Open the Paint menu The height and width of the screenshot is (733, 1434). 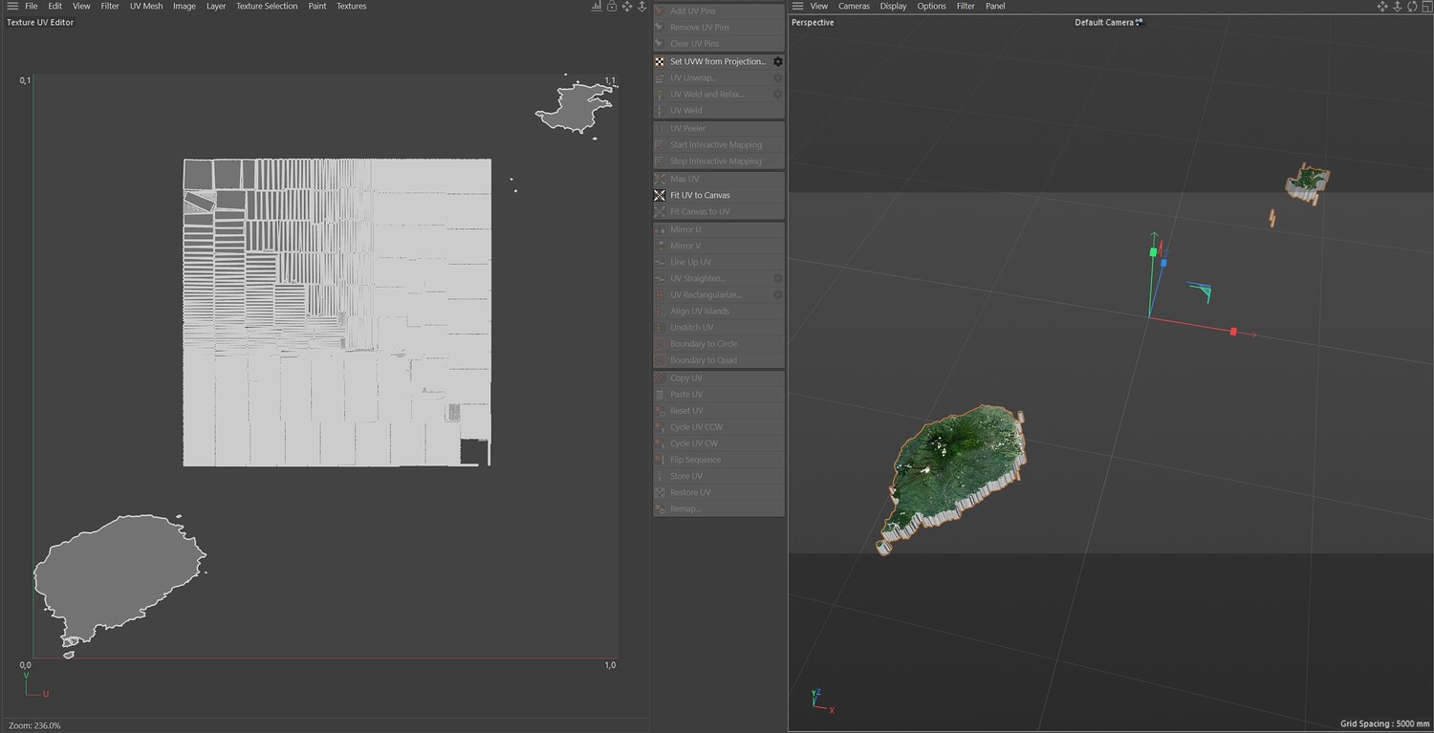tap(317, 6)
